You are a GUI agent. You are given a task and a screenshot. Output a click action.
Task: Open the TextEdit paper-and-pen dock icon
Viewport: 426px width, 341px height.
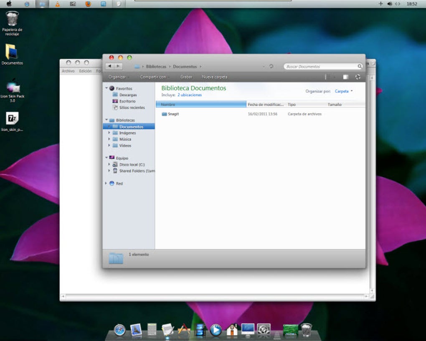point(167,330)
